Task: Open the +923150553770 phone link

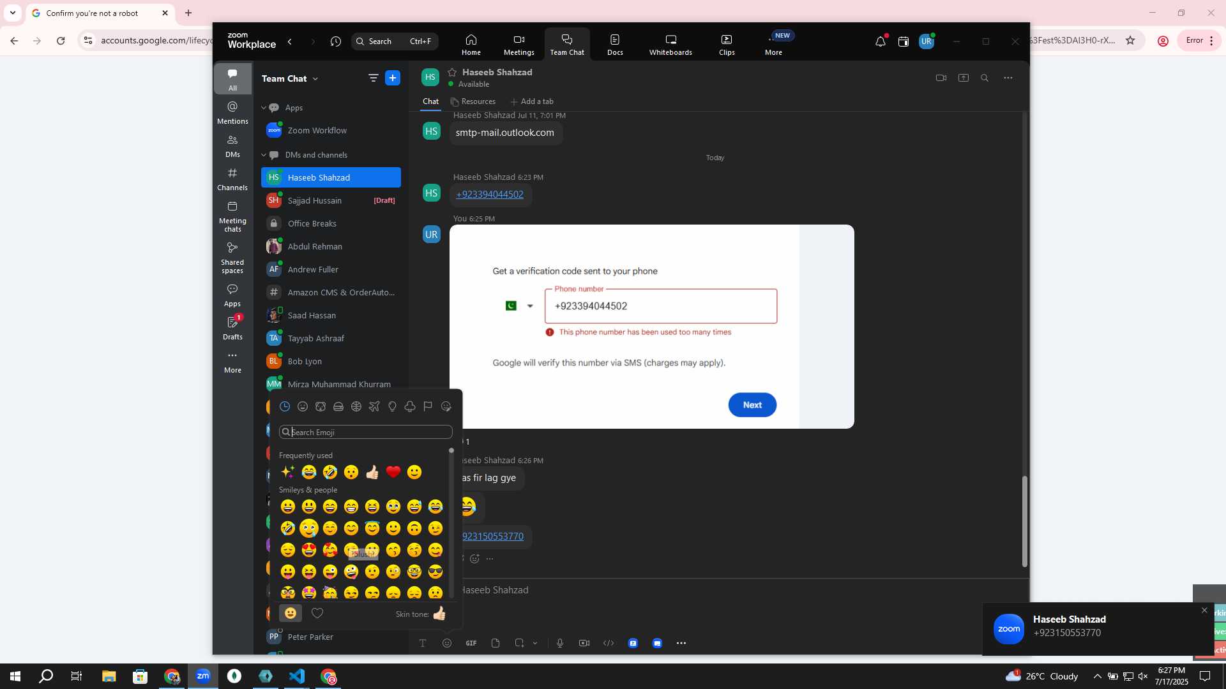Action: [492, 537]
